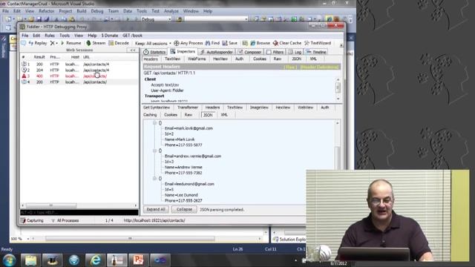
Task: Select the response Transformer tab
Action: click(188, 108)
